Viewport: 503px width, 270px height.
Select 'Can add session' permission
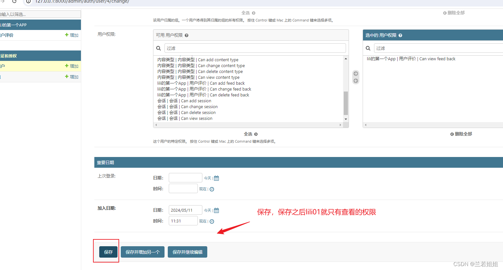click(x=184, y=101)
